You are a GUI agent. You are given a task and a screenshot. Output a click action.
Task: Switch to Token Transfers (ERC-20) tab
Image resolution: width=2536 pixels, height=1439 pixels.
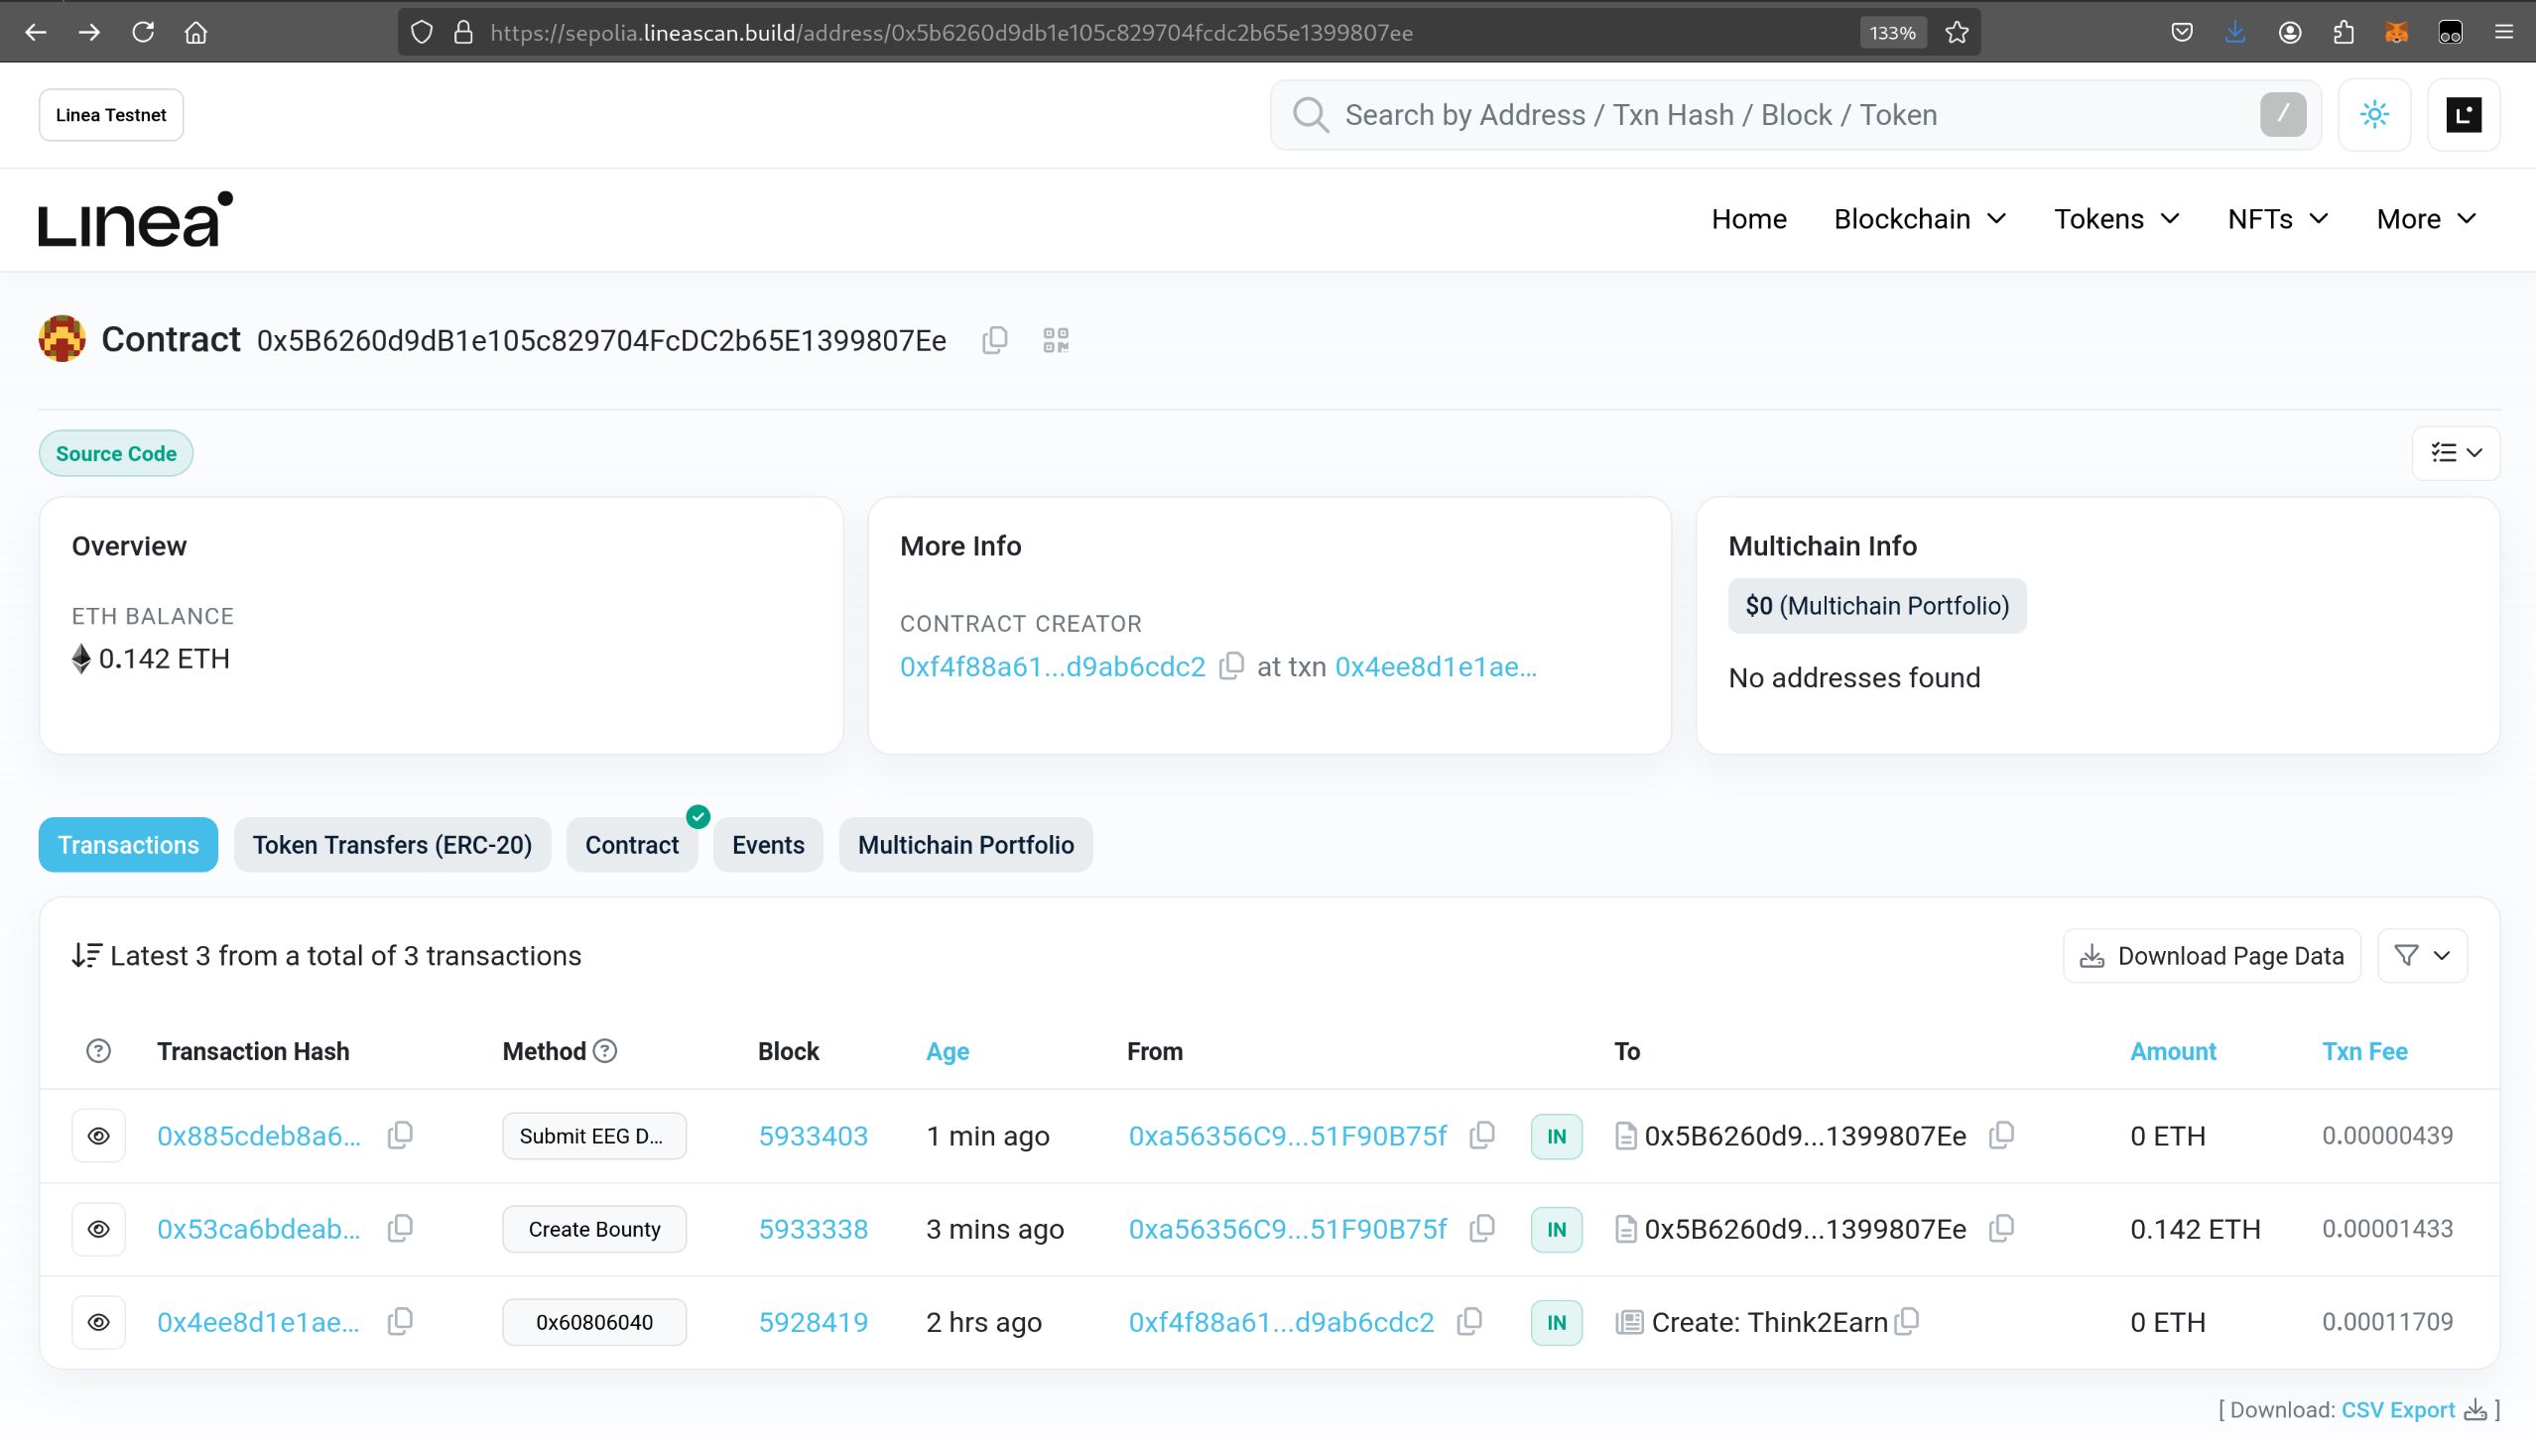(x=392, y=845)
